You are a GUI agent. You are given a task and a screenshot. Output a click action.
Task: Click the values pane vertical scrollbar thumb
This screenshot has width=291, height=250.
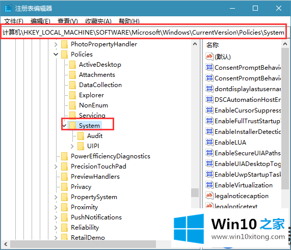285,119
